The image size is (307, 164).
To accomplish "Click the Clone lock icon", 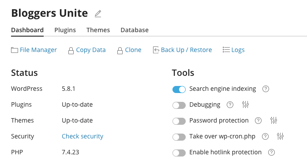I will [120, 51].
